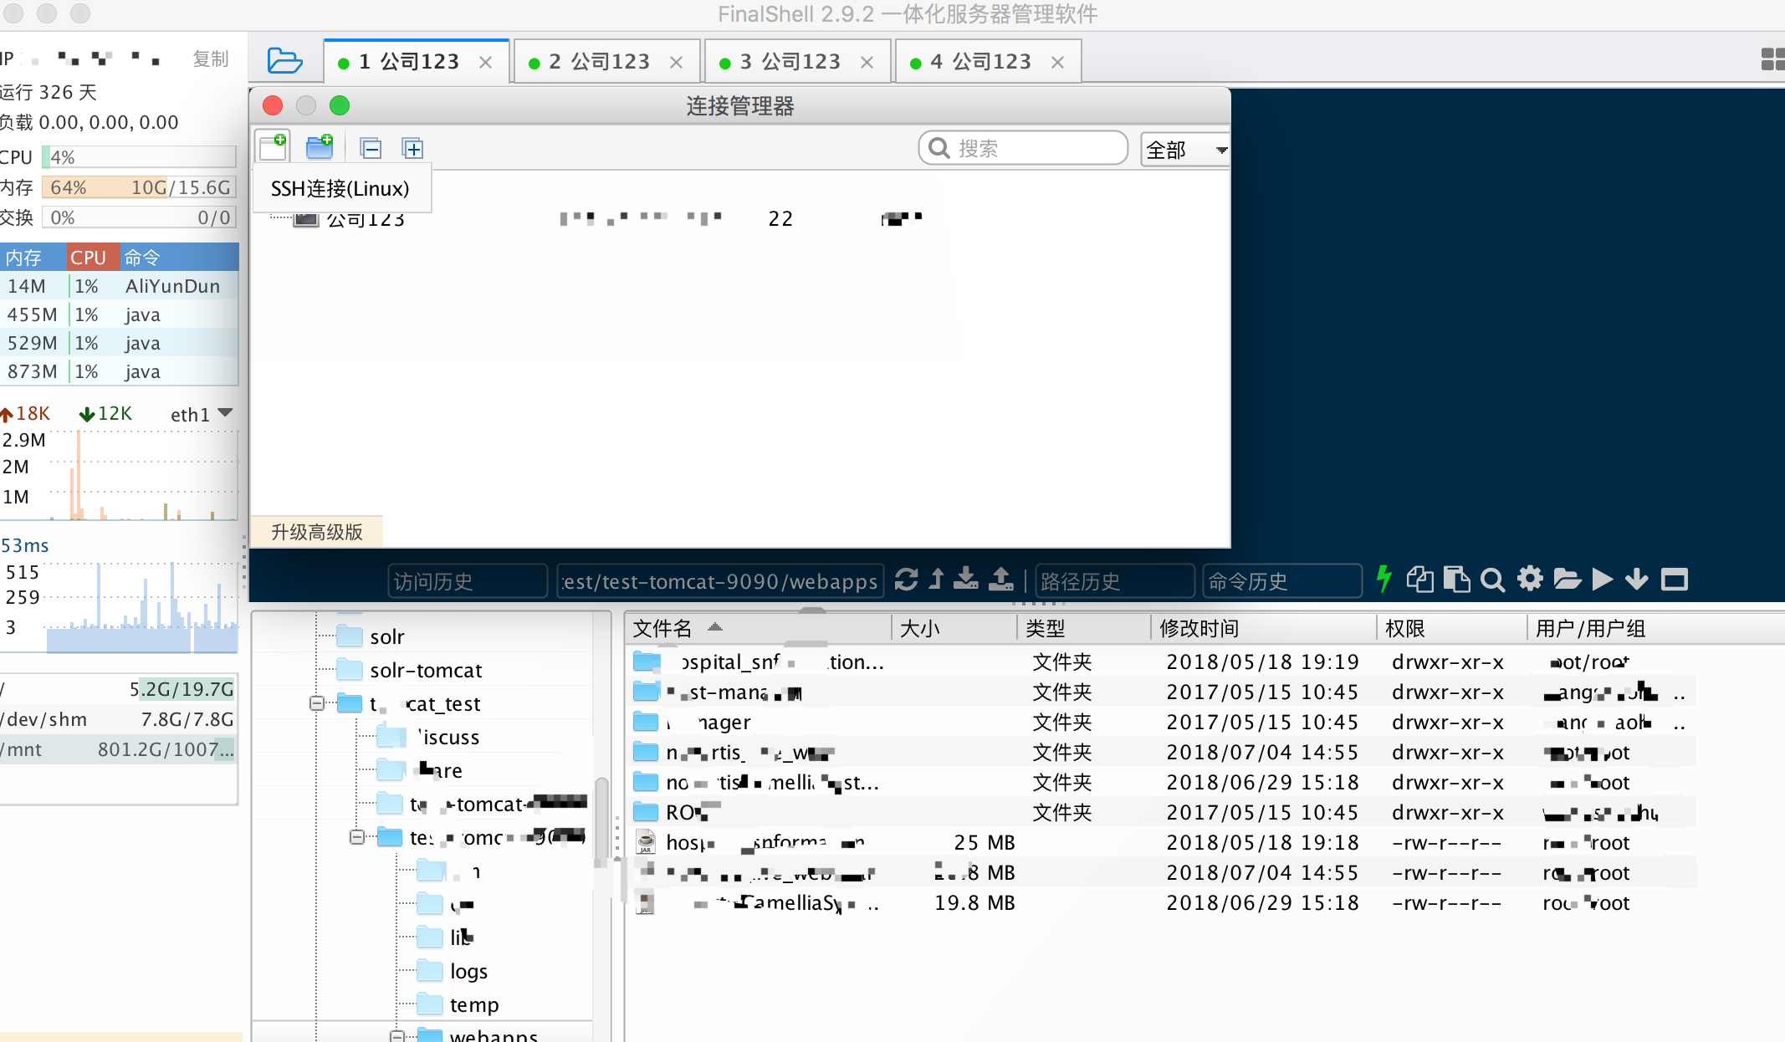Click the refresh directory icon
The height and width of the screenshot is (1042, 1785).
(x=906, y=579)
